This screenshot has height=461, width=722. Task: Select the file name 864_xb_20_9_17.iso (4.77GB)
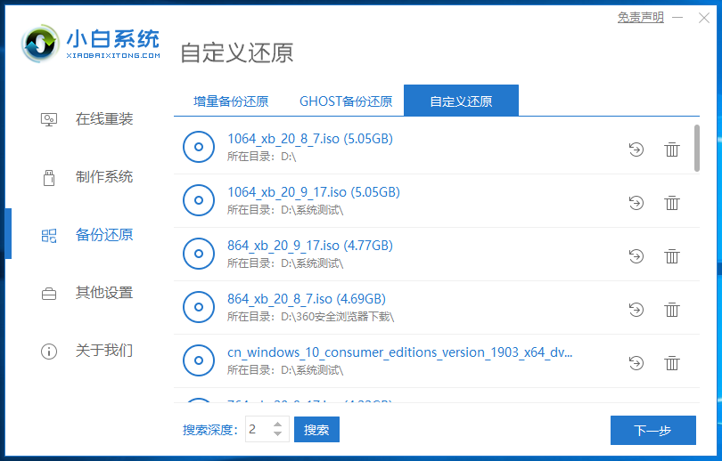pos(310,246)
